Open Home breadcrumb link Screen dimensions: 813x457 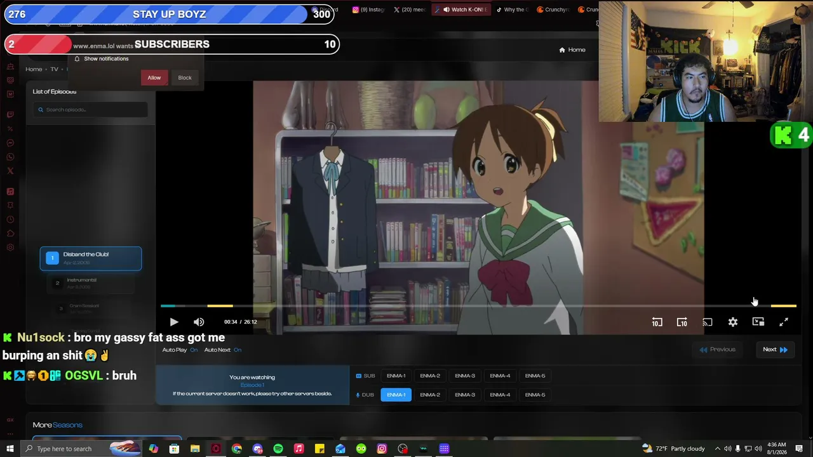click(34, 69)
